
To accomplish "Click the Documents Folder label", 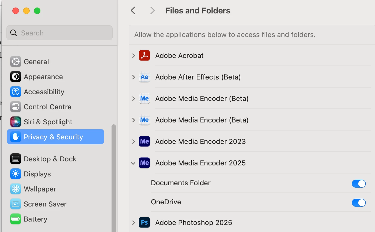I will (x=181, y=183).
